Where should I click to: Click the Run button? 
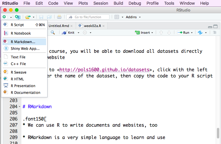[183, 33]
